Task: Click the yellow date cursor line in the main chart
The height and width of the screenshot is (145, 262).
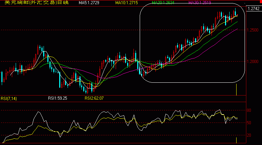Action: click(x=236, y=90)
